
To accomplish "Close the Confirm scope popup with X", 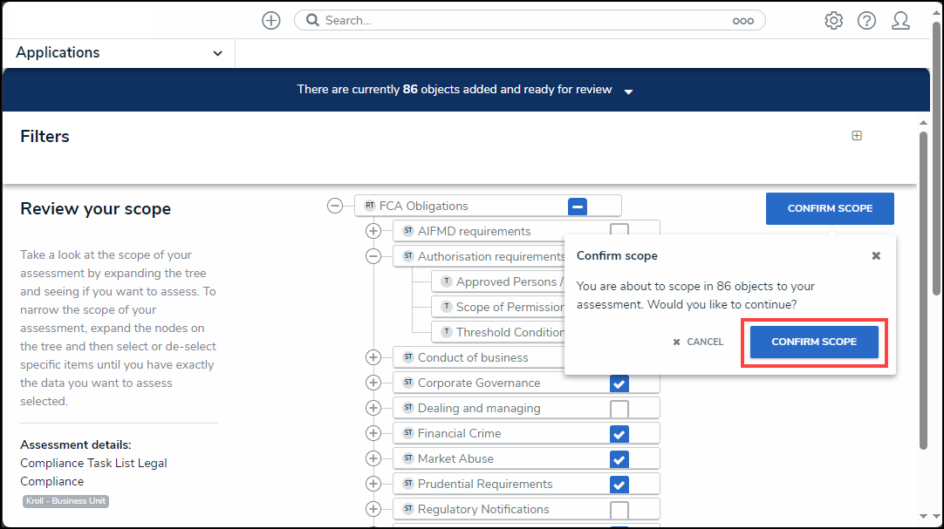I will point(876,256).
